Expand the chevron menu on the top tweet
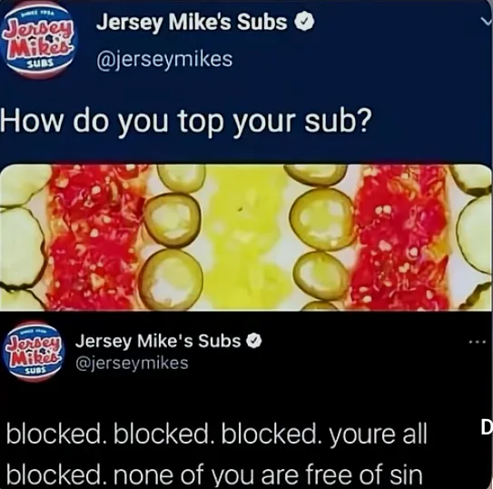Viewport: 493px width, 489px height. [x=487, y=21]
